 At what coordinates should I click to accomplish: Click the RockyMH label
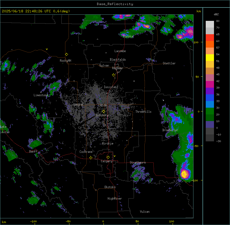65,61
